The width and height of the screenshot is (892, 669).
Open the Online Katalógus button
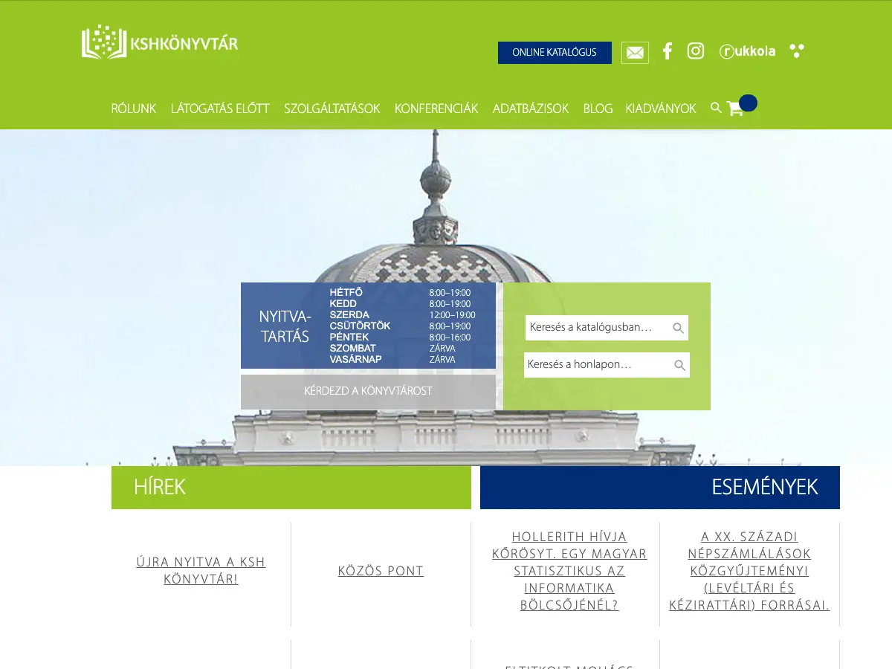[555, 53]
